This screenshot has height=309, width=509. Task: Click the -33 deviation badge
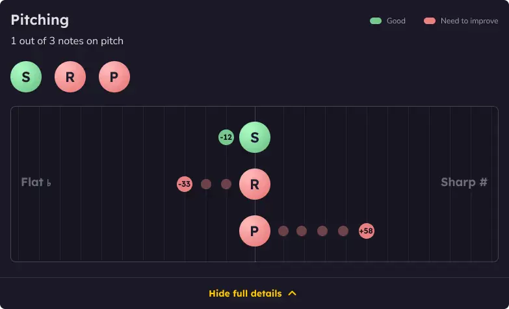click(x=185, y=184)
